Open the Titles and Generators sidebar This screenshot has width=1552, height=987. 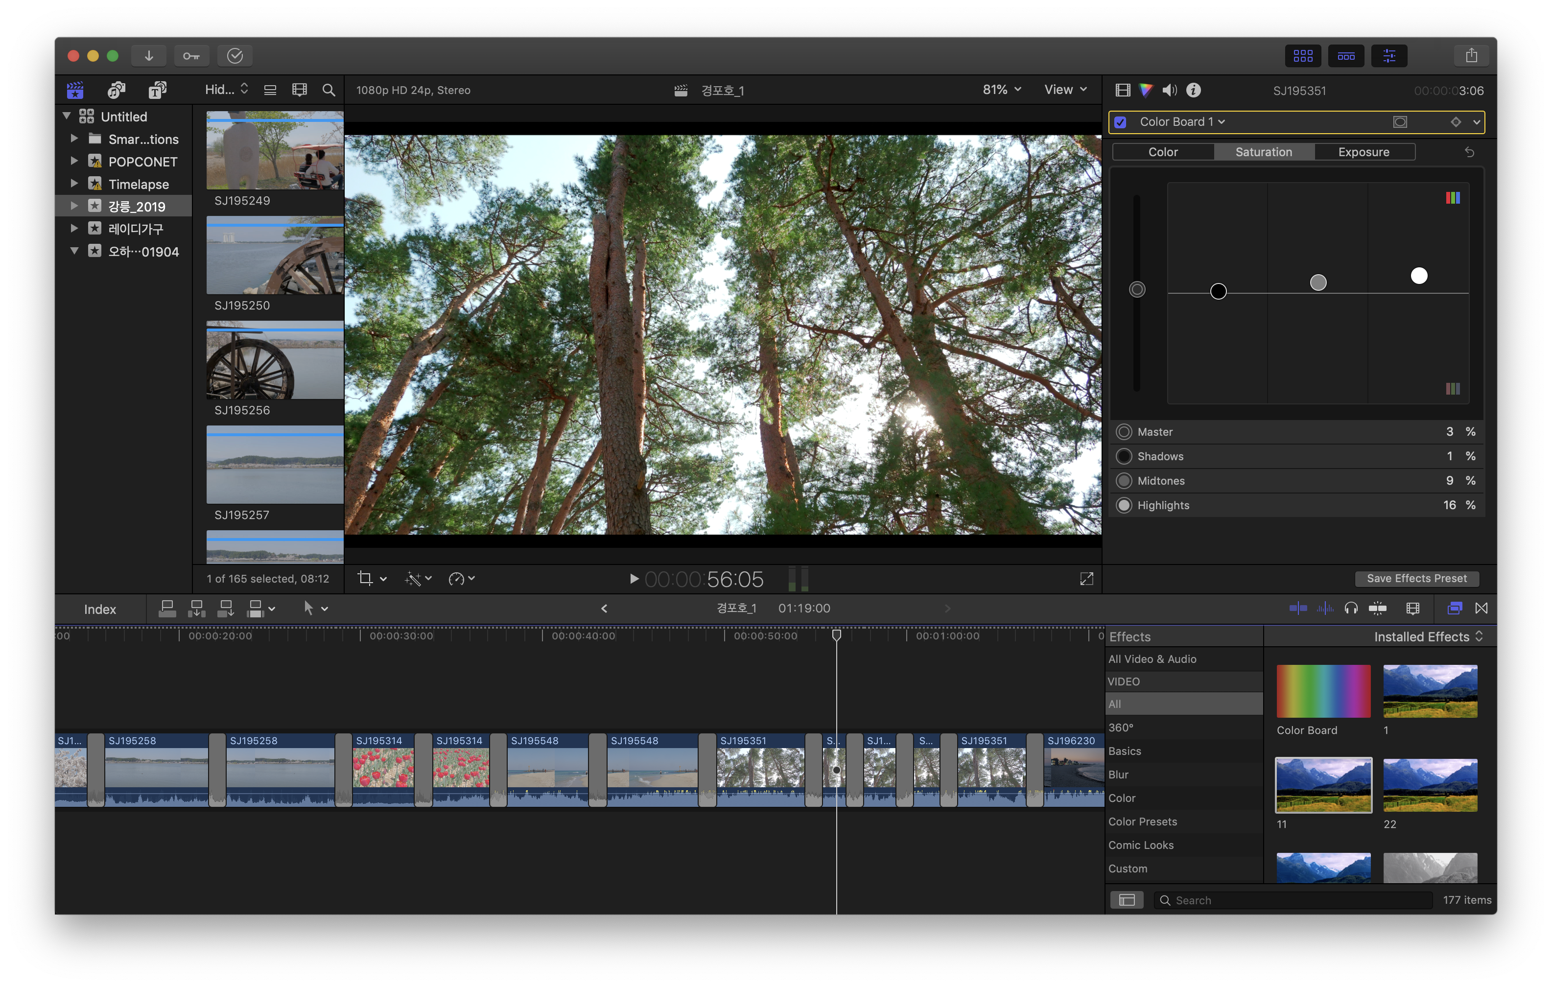[x=157, y=90]
